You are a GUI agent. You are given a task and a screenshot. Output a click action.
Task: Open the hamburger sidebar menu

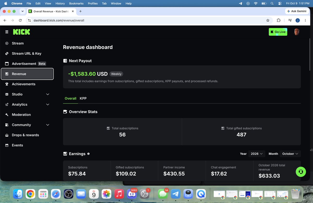[x=7, y=32]
